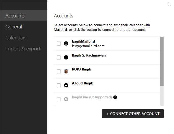Toggle the bagikLive unsupported checkbox

tap(59, 99)
